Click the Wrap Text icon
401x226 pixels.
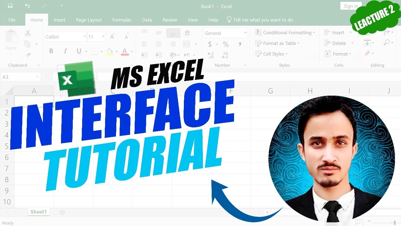coord(187,33)
